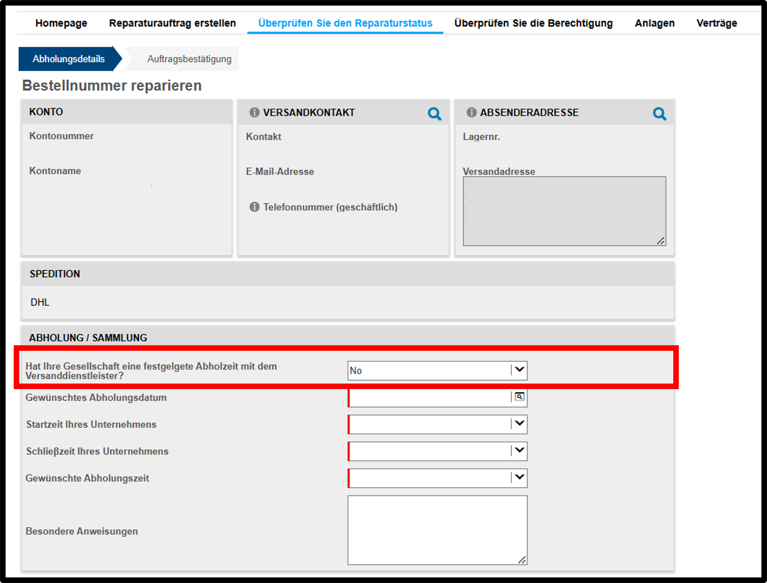Click info icon next to Telefonnummer (geschäftlich)
Image resolution: width=767 pixels, height=583 pixels.
[x=254, y=207]
